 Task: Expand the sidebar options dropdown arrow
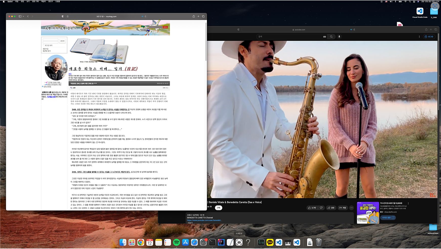click(24, 16)
